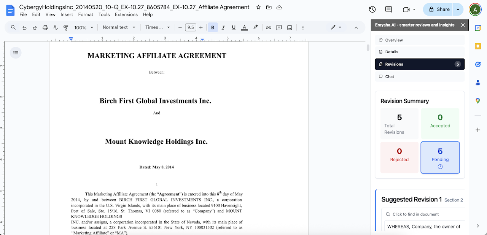The width and height of the screenshot is (487, 235).
Task: Click the font size 9.5 field
Action: click(191, 27)
